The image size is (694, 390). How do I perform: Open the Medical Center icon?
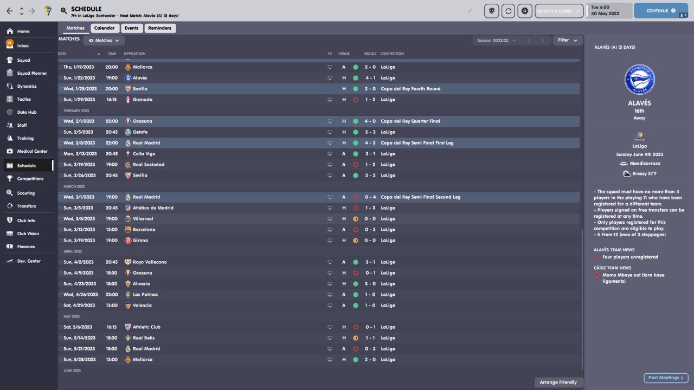pos(10,151)
